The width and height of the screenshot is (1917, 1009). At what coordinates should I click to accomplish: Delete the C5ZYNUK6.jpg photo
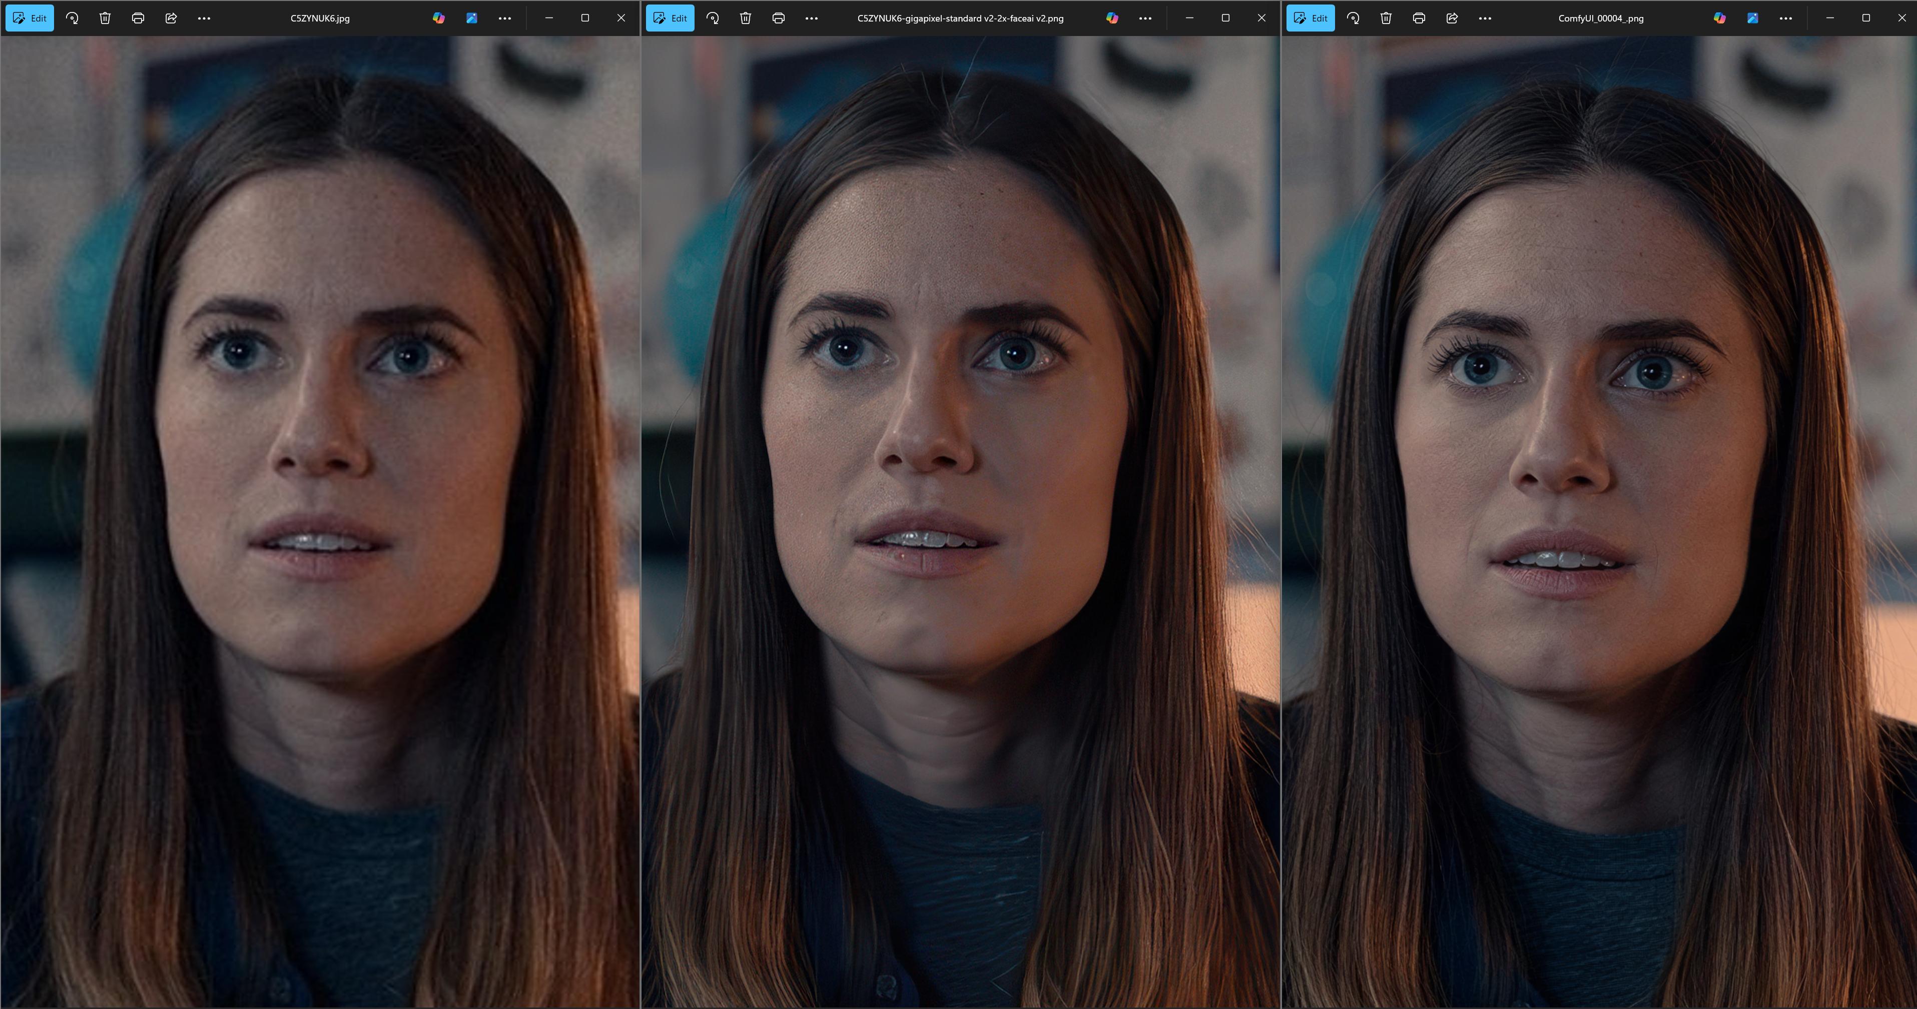[x=105, y=18]
